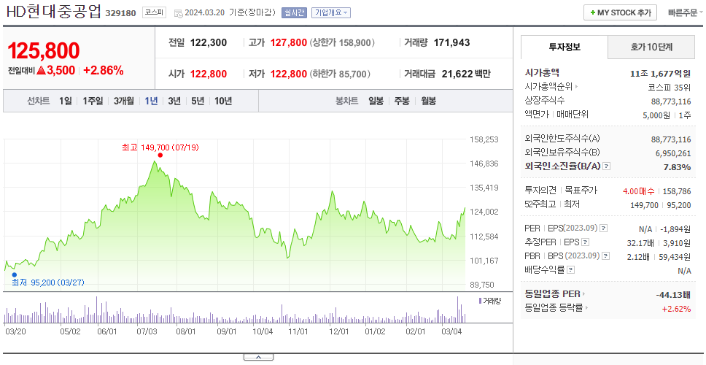Open help icon next to 외국인소진율(B/A)
The width and height of the screenshot is (706, 365).
pyautogui.click(x=607, y=166)
